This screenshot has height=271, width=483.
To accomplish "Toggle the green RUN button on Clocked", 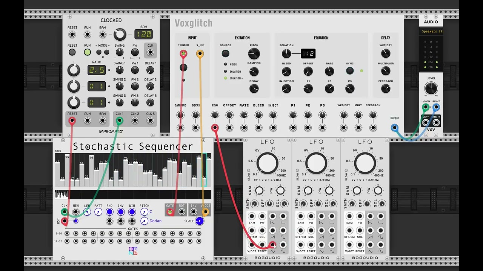I will tap(87, 52).
